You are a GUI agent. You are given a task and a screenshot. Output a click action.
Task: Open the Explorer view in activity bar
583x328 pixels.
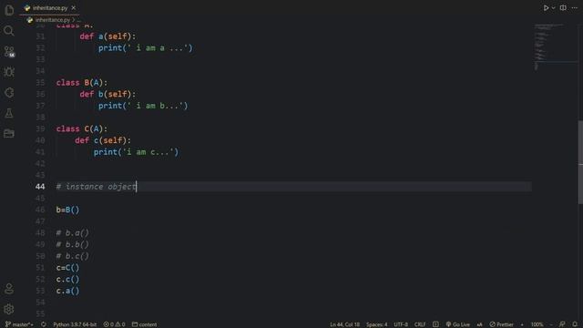point(9,10)
